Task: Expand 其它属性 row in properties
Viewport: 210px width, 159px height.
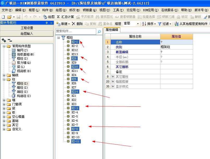Action: click(113, 77)
